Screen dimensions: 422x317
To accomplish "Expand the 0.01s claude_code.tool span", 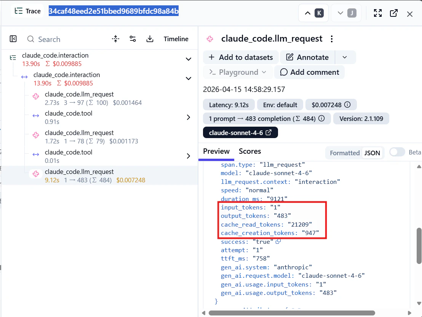I will [x=189, y=156].
